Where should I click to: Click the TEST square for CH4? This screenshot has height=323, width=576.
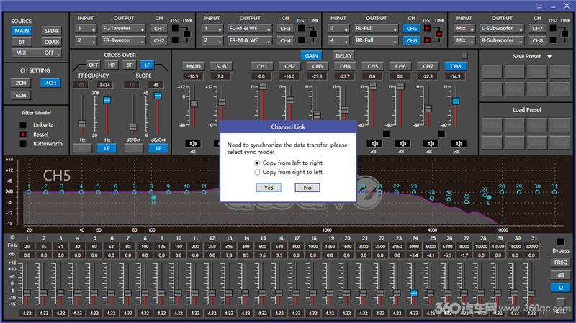tap(301, 40)
